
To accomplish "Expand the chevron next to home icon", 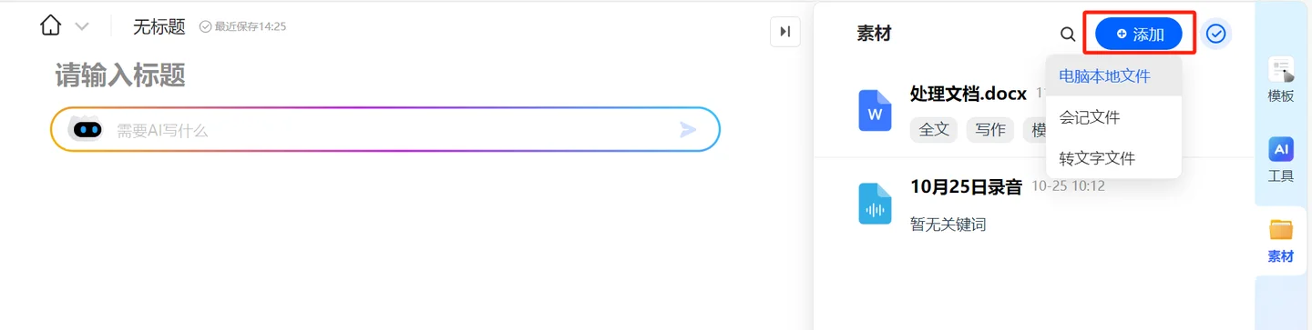I will (82, 26).
